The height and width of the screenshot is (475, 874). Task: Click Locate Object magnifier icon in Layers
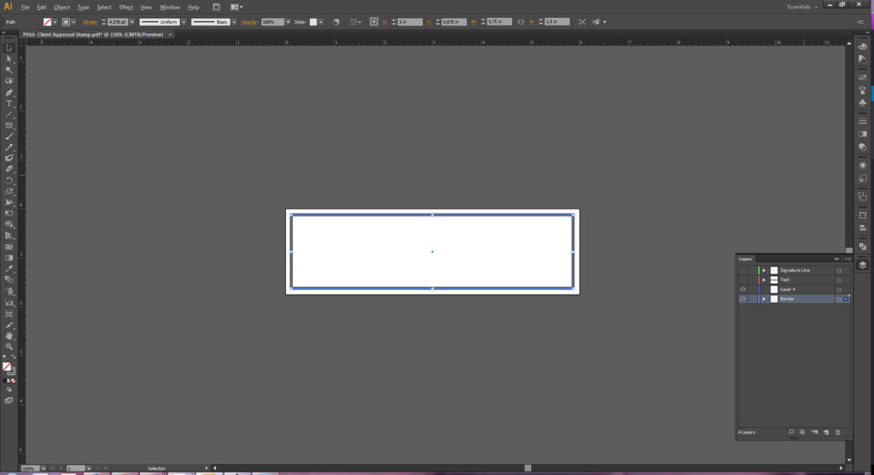pos(791,432)
